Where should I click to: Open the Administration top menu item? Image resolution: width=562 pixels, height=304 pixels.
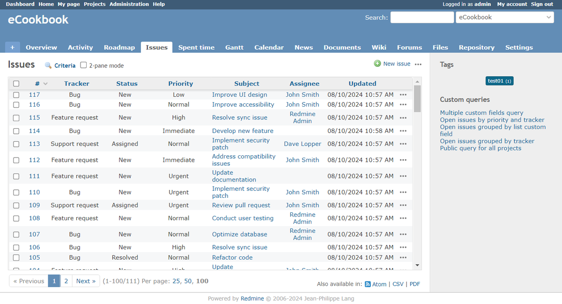click(129, 4)
